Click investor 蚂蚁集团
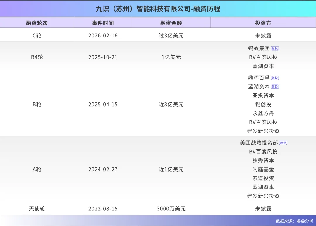Viewport: 316px width, 226px height. [259, 48]
